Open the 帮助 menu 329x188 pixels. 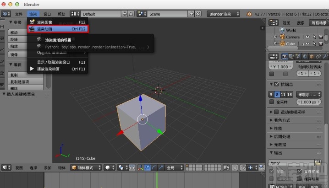(61, 14)
